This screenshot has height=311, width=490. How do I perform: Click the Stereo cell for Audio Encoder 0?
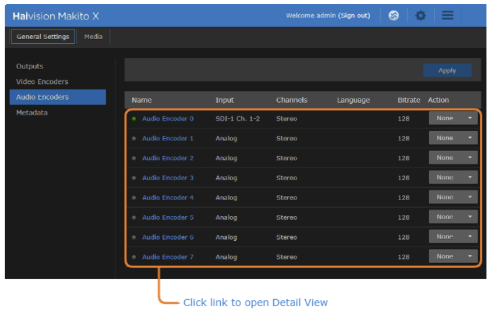coord(286,119)
